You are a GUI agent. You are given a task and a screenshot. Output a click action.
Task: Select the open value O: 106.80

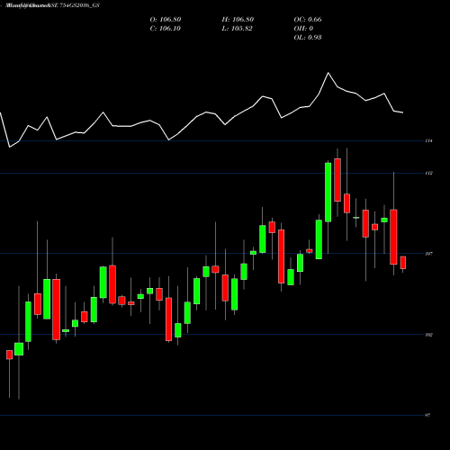166,20
